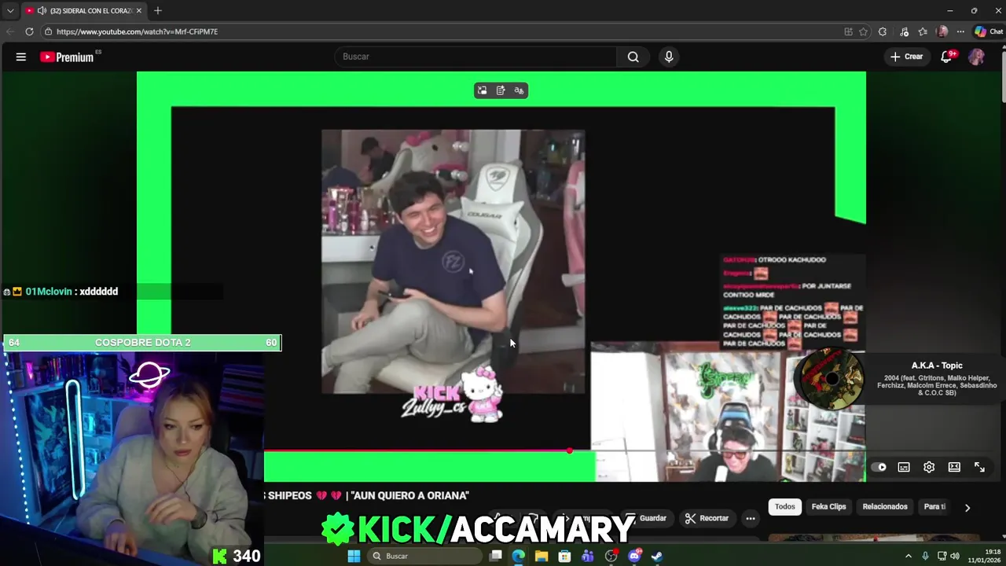Open browser favorites list
Image resolution: width=1006 pixels, height=566 pixels.
click(x=923, y=31)
